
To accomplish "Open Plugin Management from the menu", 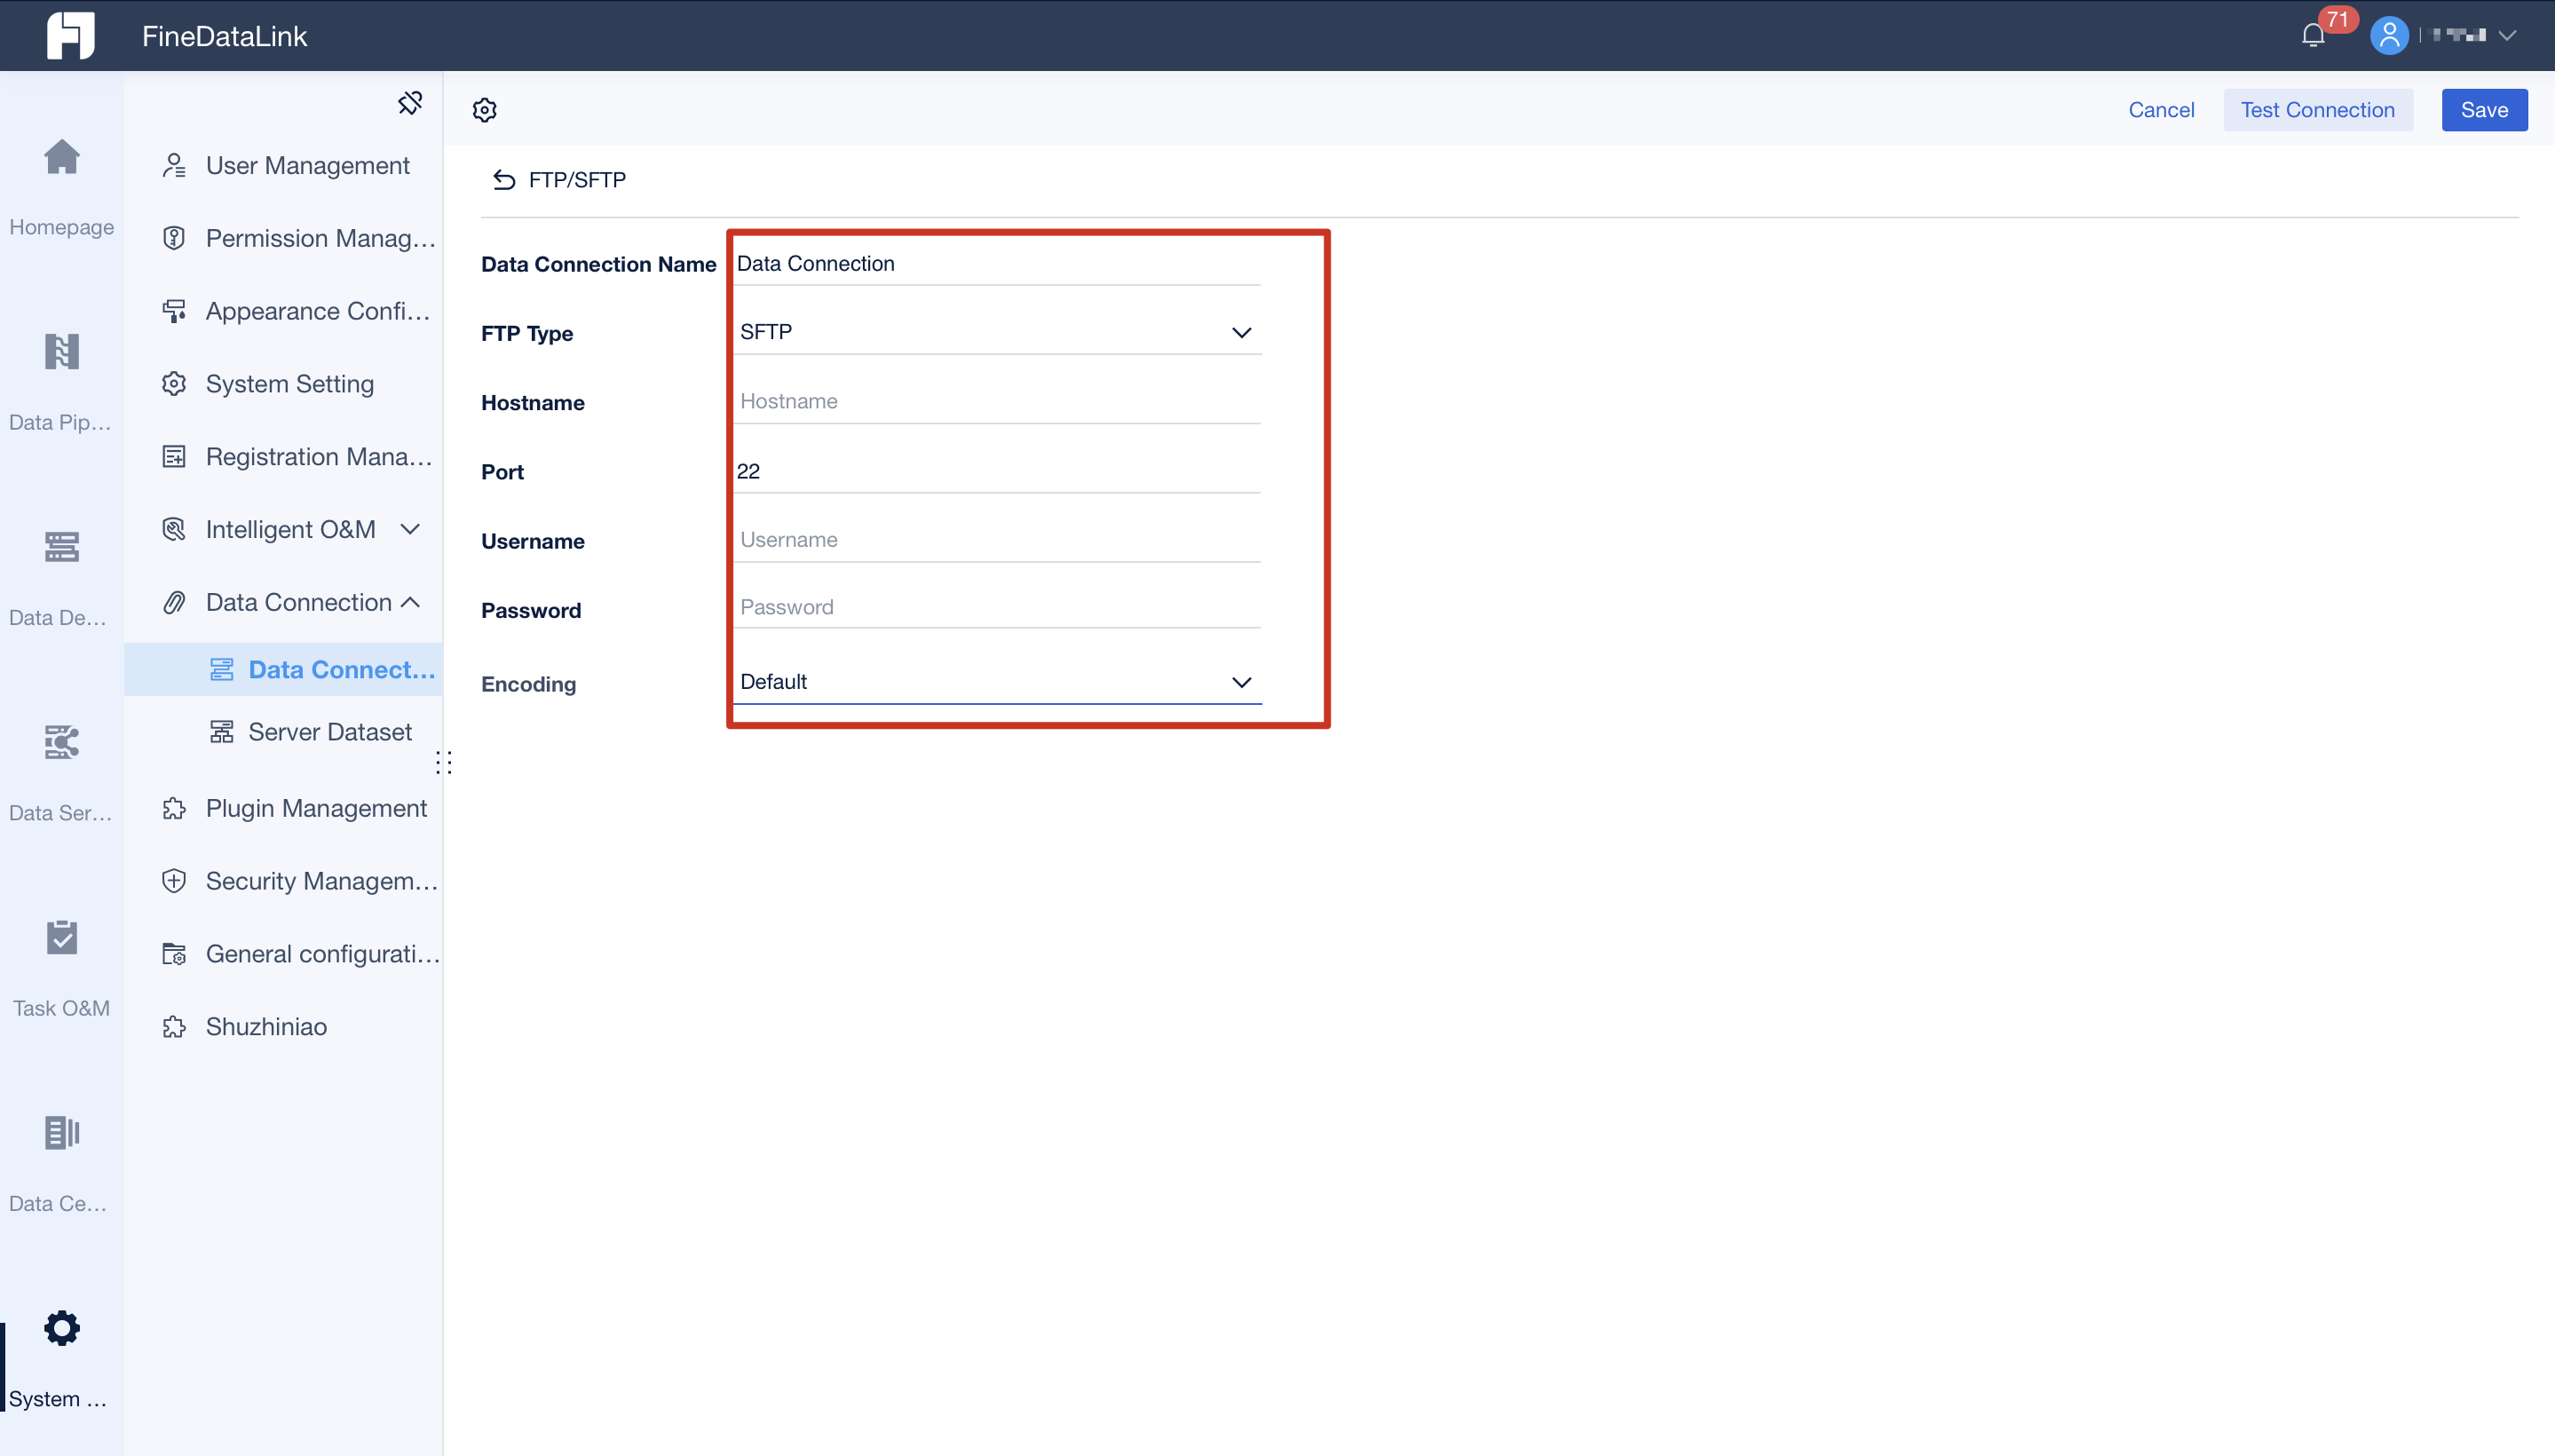I will coord(315,808).
